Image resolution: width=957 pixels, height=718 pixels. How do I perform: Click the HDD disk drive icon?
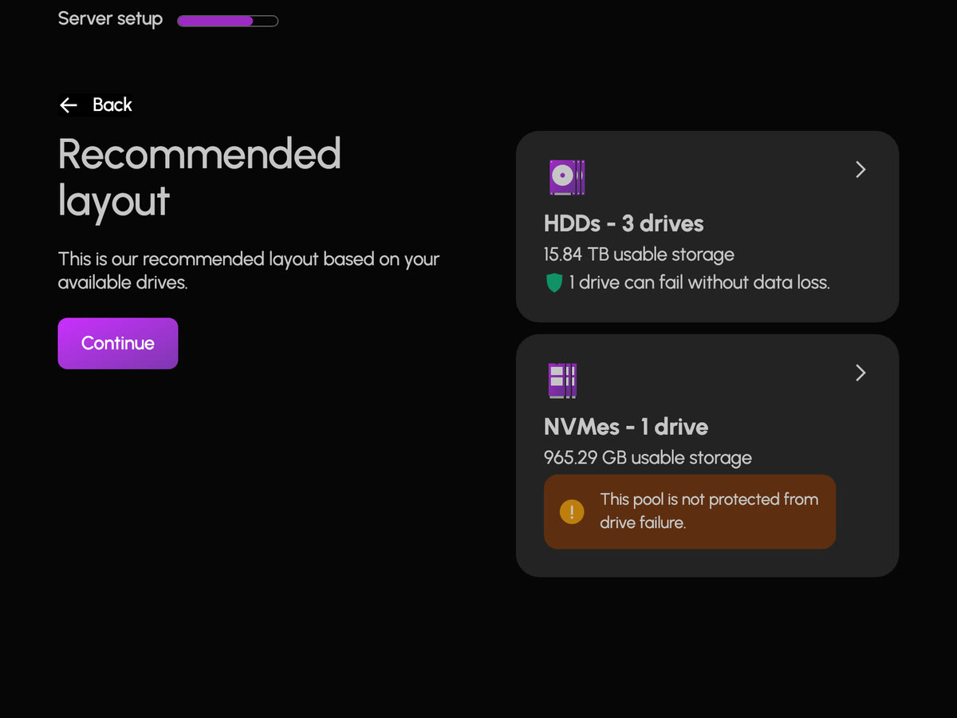(567, 177)
